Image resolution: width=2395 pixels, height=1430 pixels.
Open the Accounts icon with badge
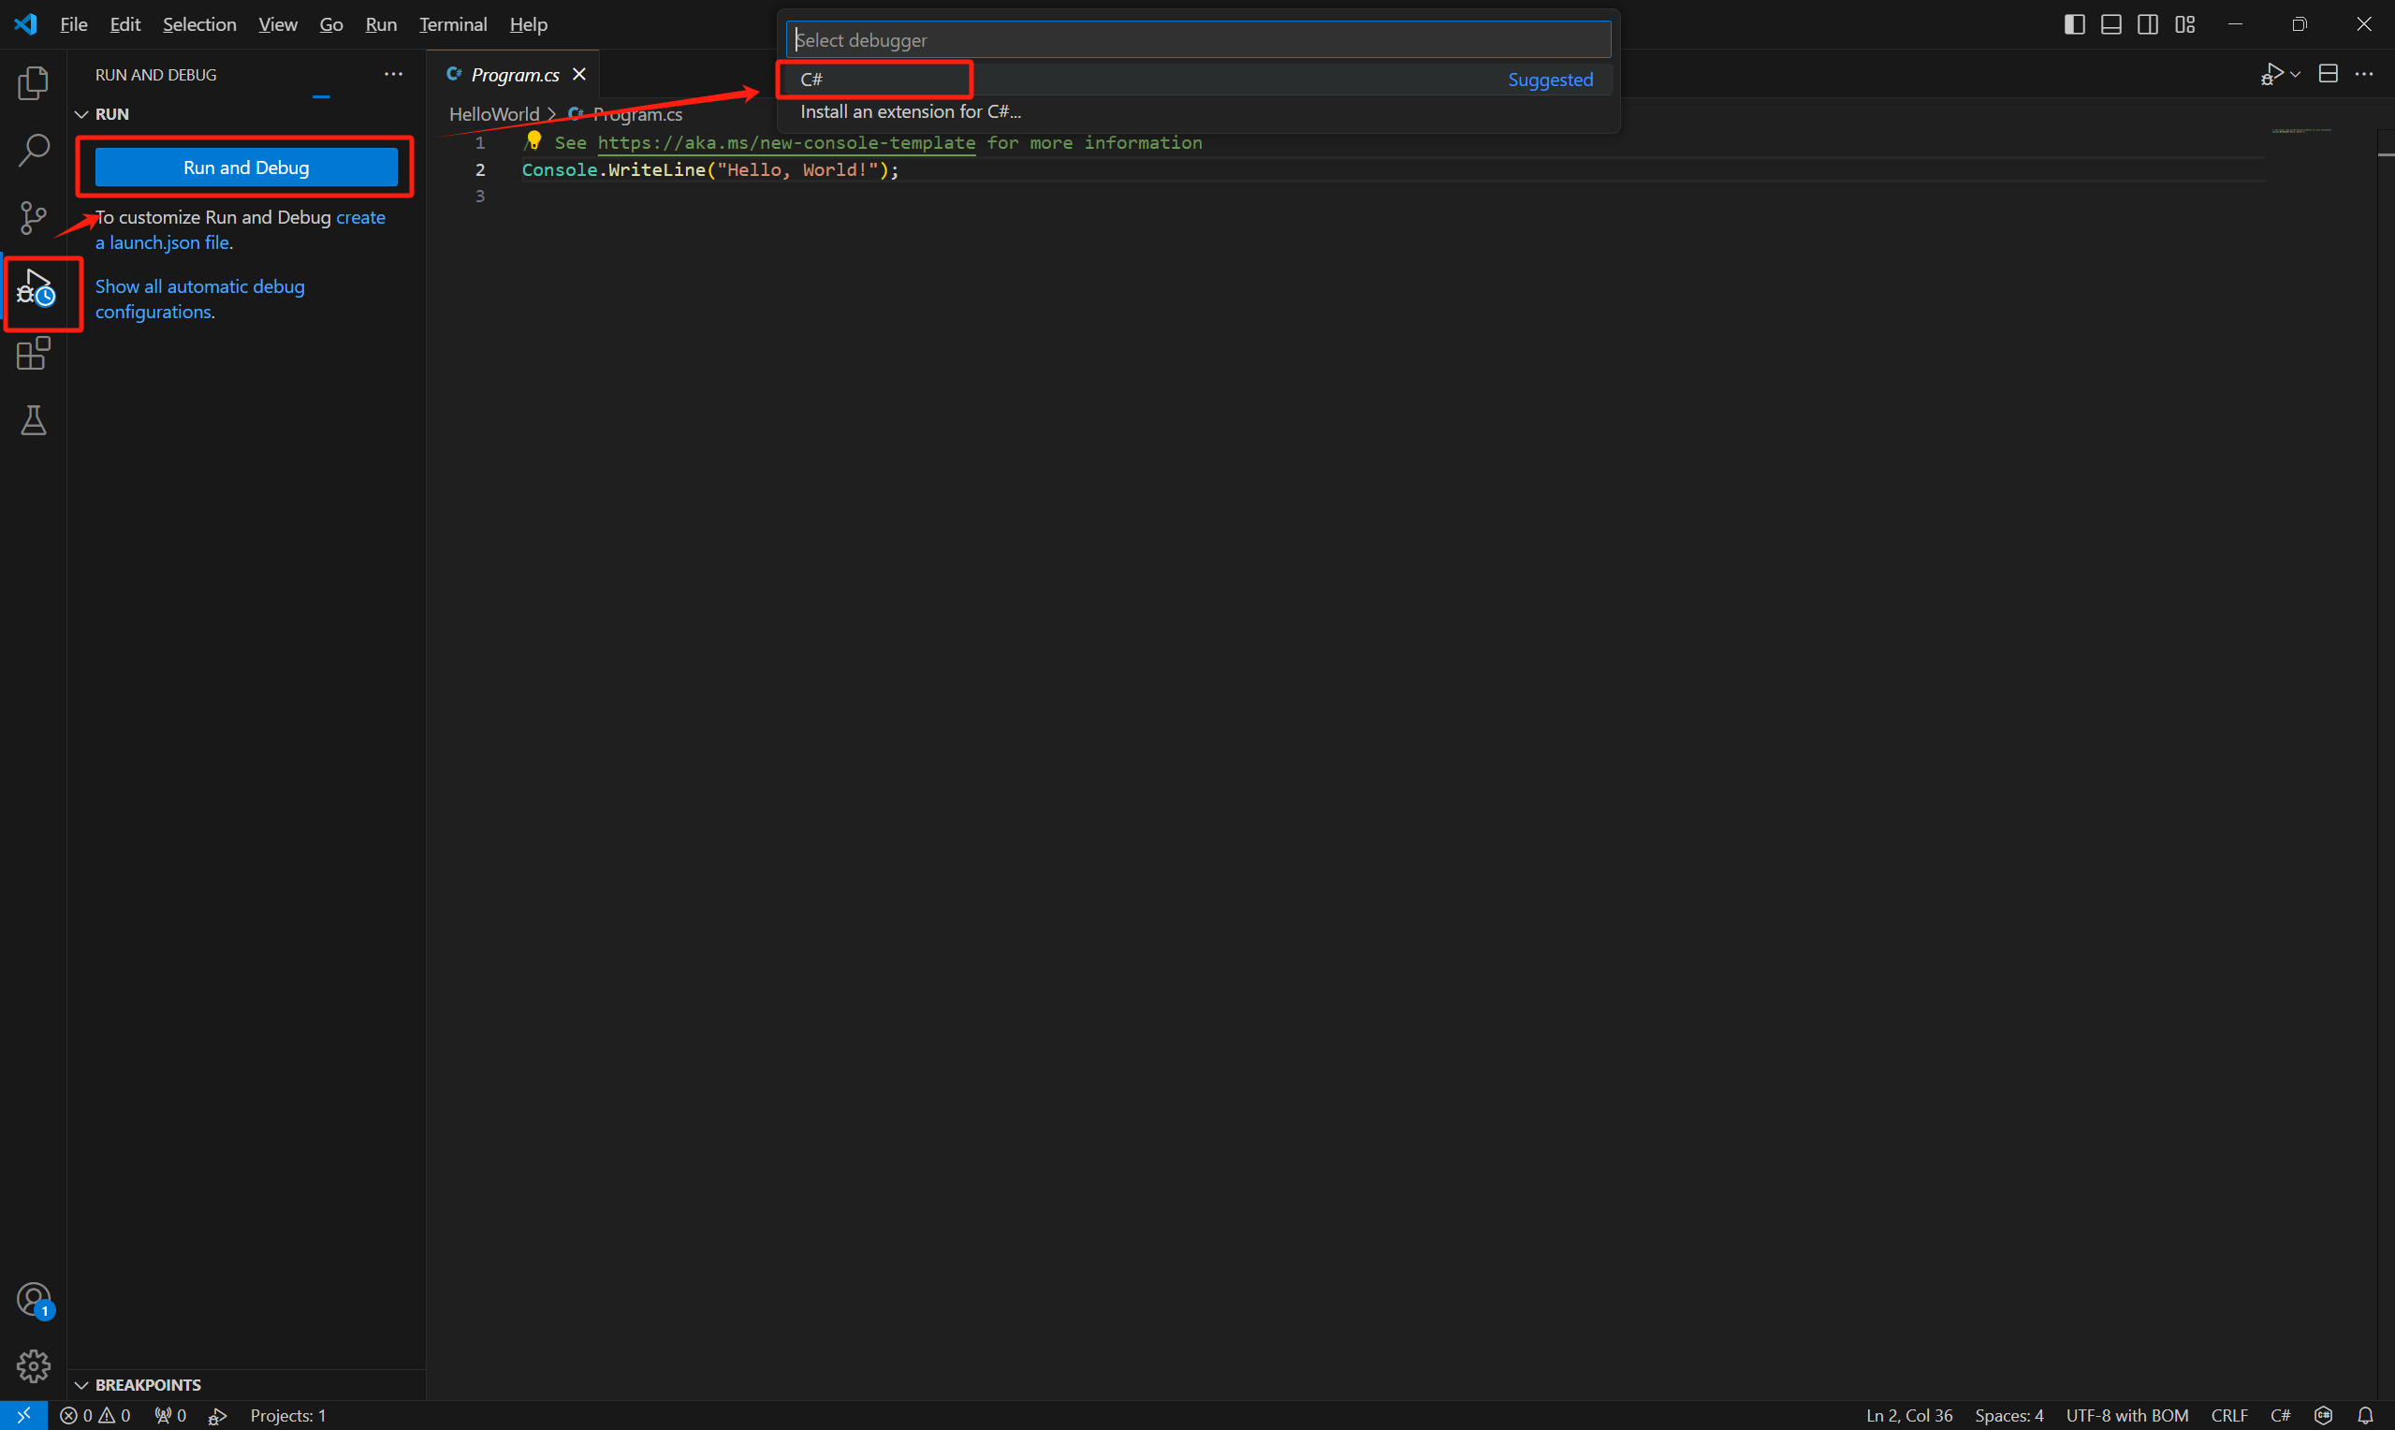click(35, 1300)
